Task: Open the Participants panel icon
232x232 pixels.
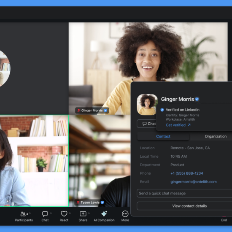Action: click(x=23, y=214)
